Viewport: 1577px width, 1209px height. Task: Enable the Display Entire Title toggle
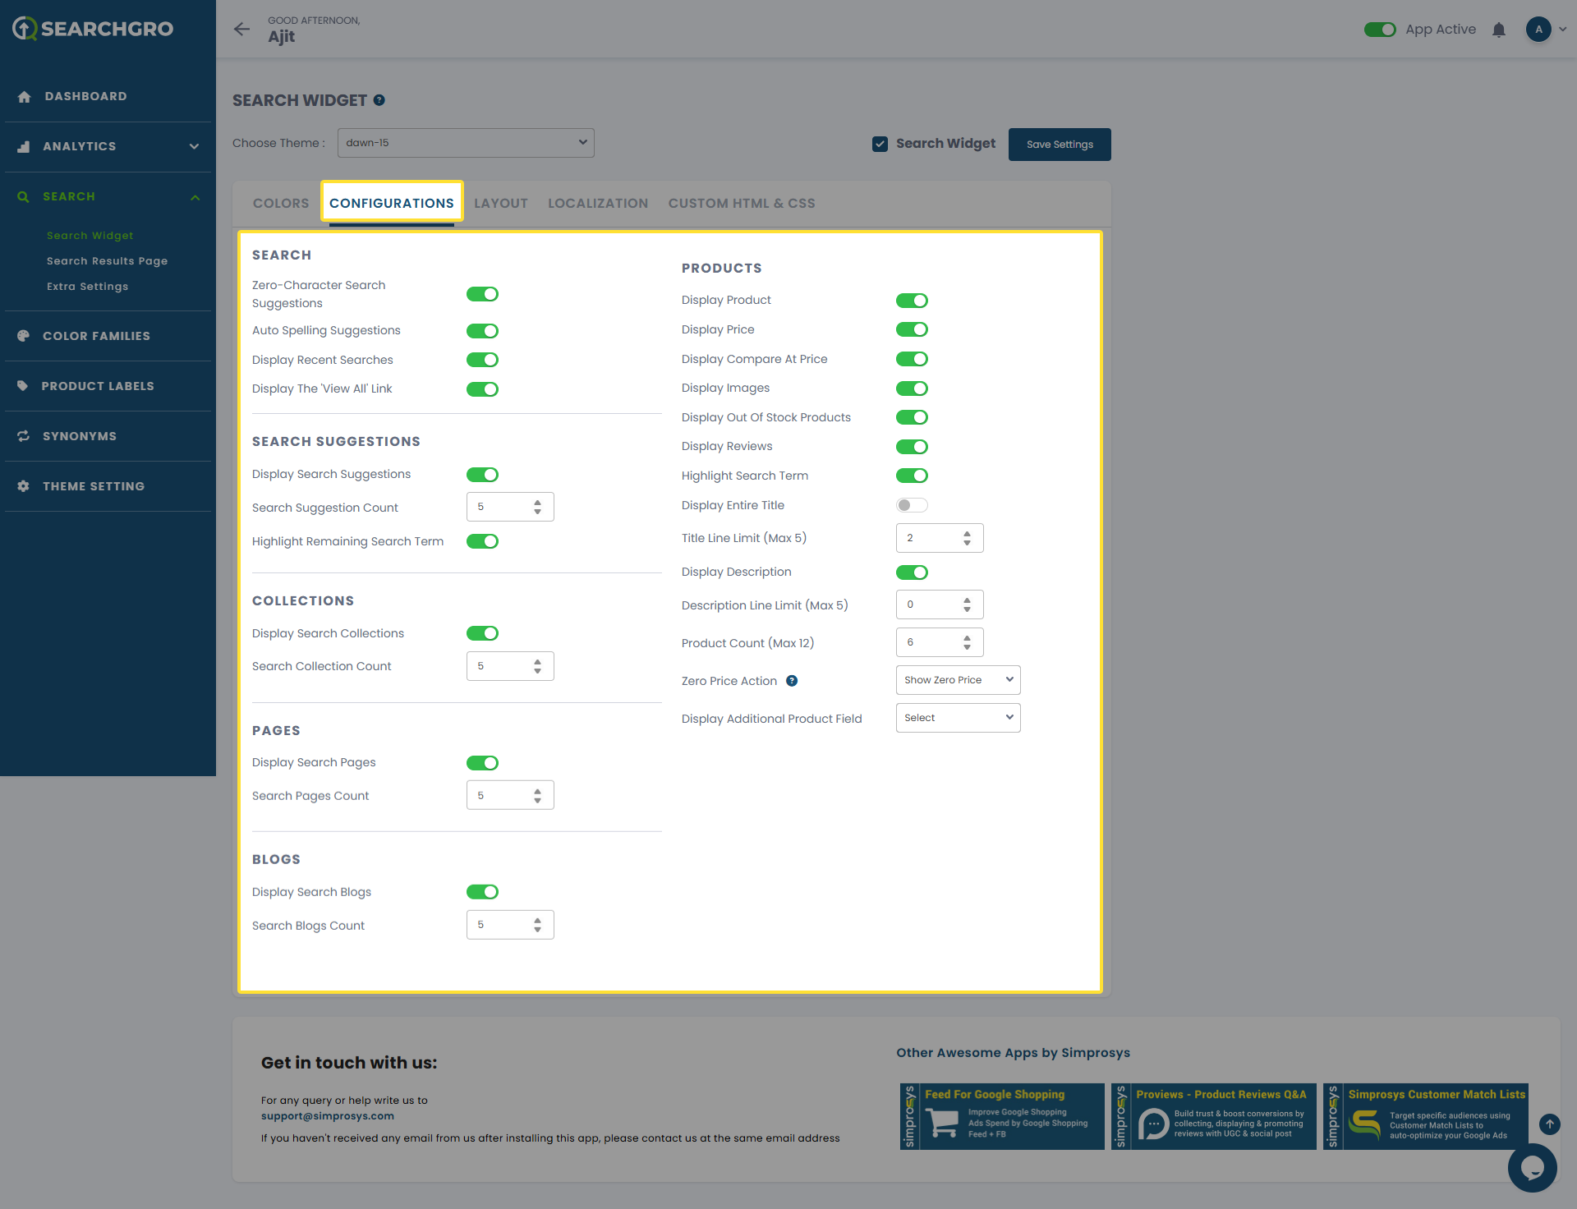911,505
